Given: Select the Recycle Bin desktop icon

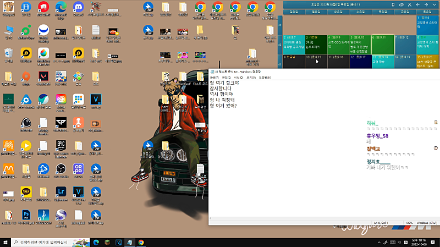Looking at the screenshot, I should [x=8, y=53].
